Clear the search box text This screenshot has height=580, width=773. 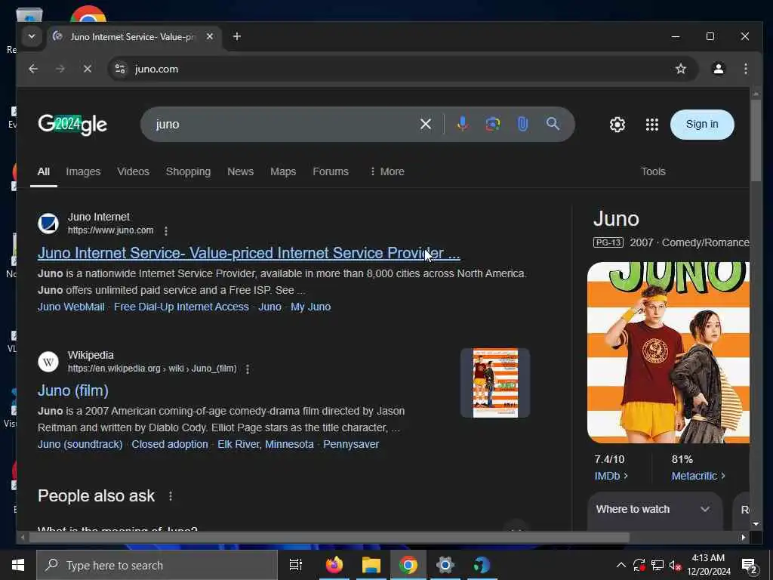tap(426, 125)
